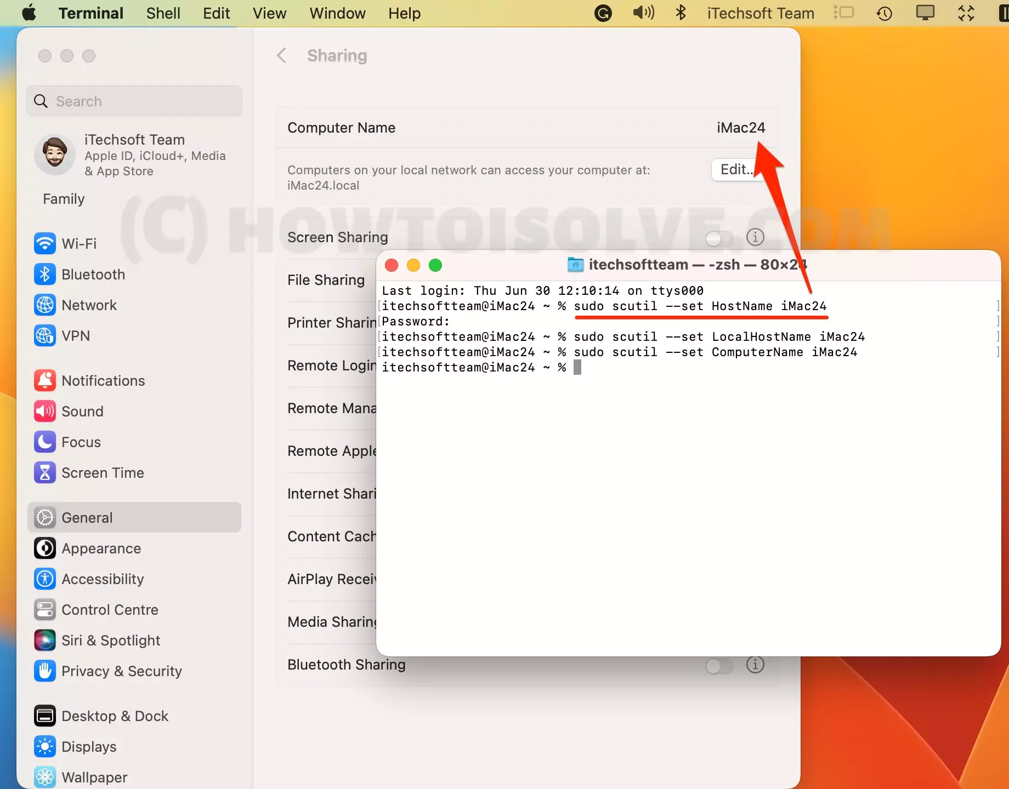Open Screen Time settings
The width and height of the screenshot is (1009, 789).
click(x=134, y=472)
